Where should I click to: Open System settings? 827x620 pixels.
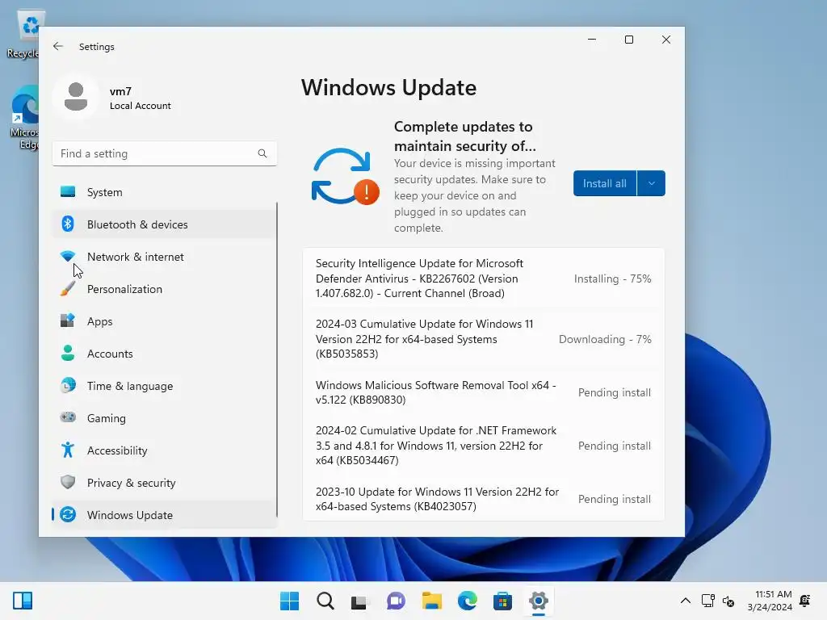tap(164, 192)
